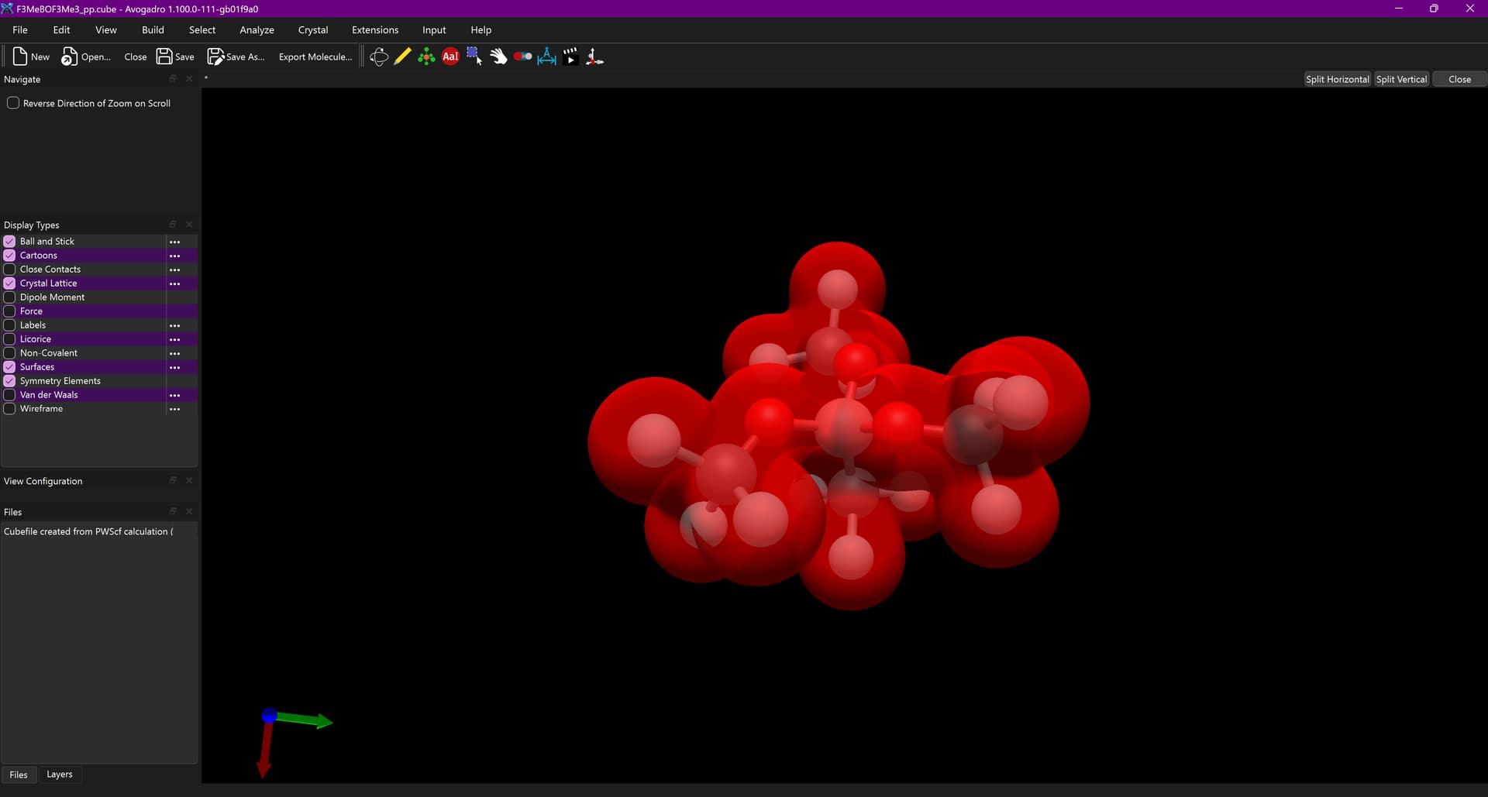Choose the Label text tool

pyautogui.click(x=450, y=57)
